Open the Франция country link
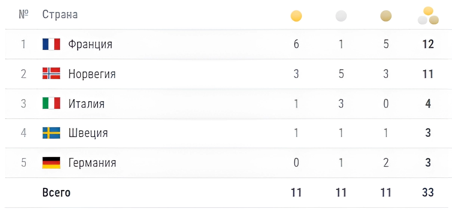 (x=90, y=45)
